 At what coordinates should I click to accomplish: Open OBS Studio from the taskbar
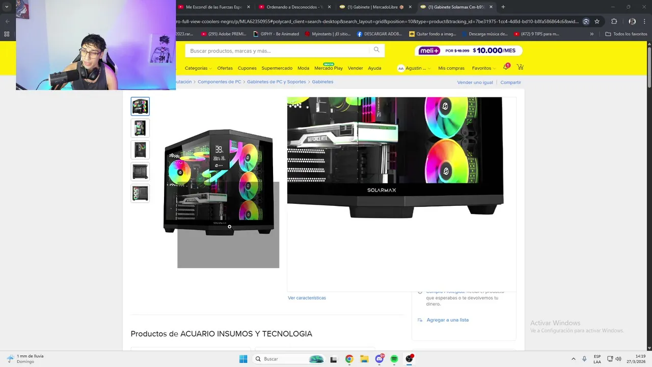410,359
